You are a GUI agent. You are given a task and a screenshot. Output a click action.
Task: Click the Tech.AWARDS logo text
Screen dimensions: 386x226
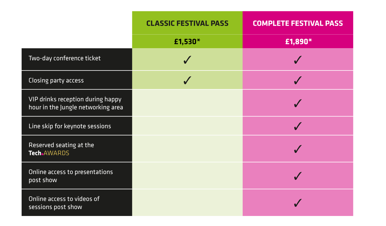(x=49, y=153)
